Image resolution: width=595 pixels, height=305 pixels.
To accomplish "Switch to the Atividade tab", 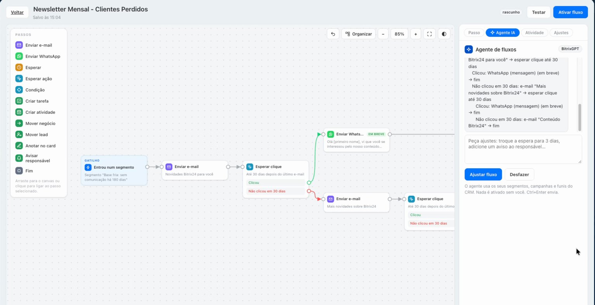I will [x=534, y=33].
